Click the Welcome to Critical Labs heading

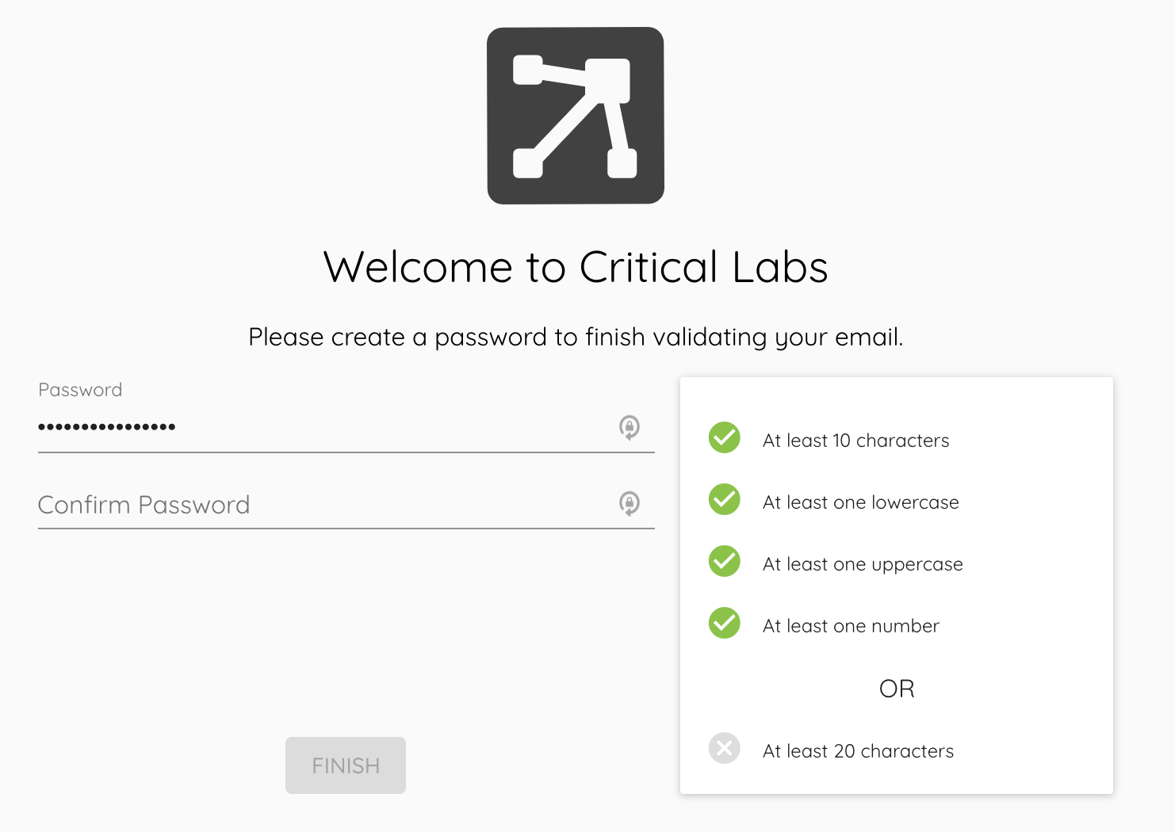[576, 267]
